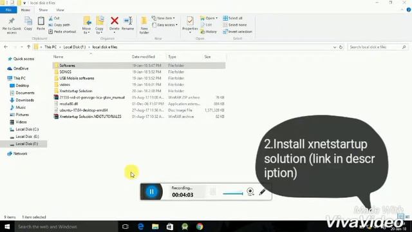Pause the recording with blue button
412x232 pixels.
pyautogui.click(x=151, y=191)
